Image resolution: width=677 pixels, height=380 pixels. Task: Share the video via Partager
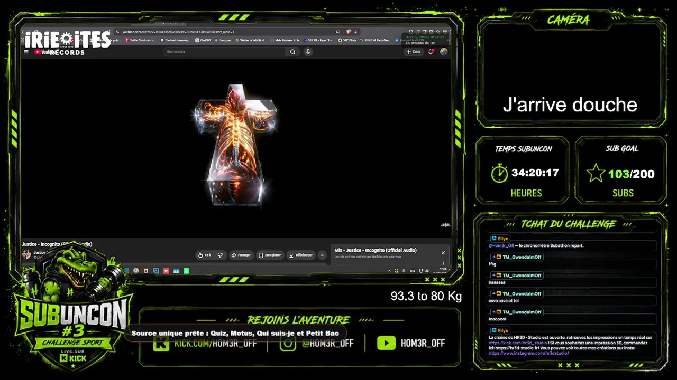click(x=241, y=255)
